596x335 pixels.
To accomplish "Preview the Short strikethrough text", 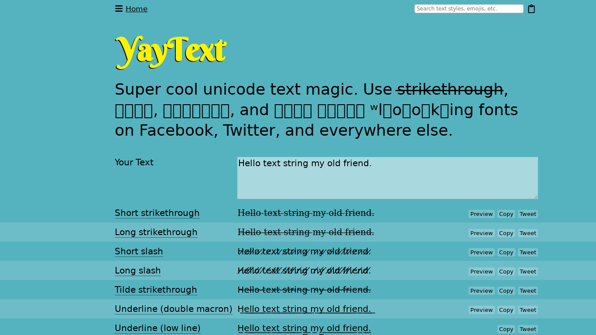I will (482, 214).
